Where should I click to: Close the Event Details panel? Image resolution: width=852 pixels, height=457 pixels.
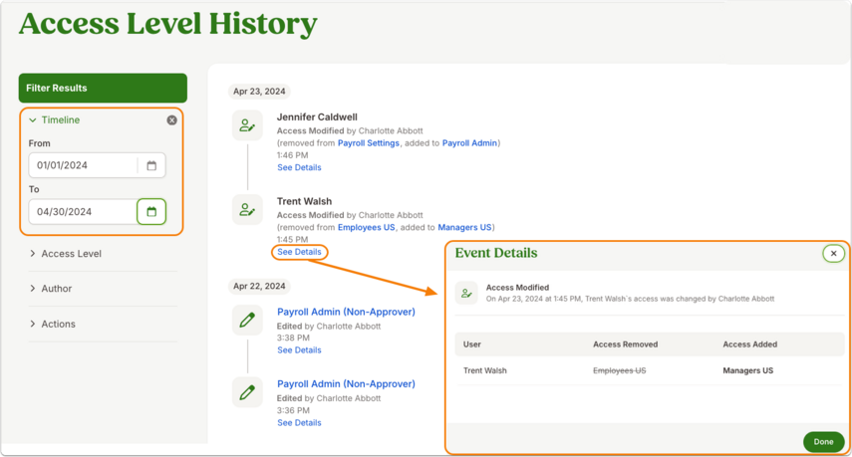[833, 254]
